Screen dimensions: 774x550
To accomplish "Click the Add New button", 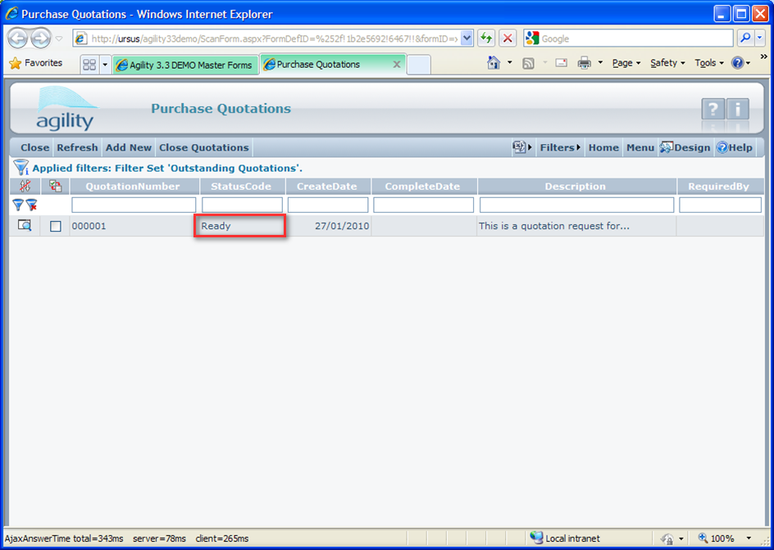I will [x=129, y=147].
